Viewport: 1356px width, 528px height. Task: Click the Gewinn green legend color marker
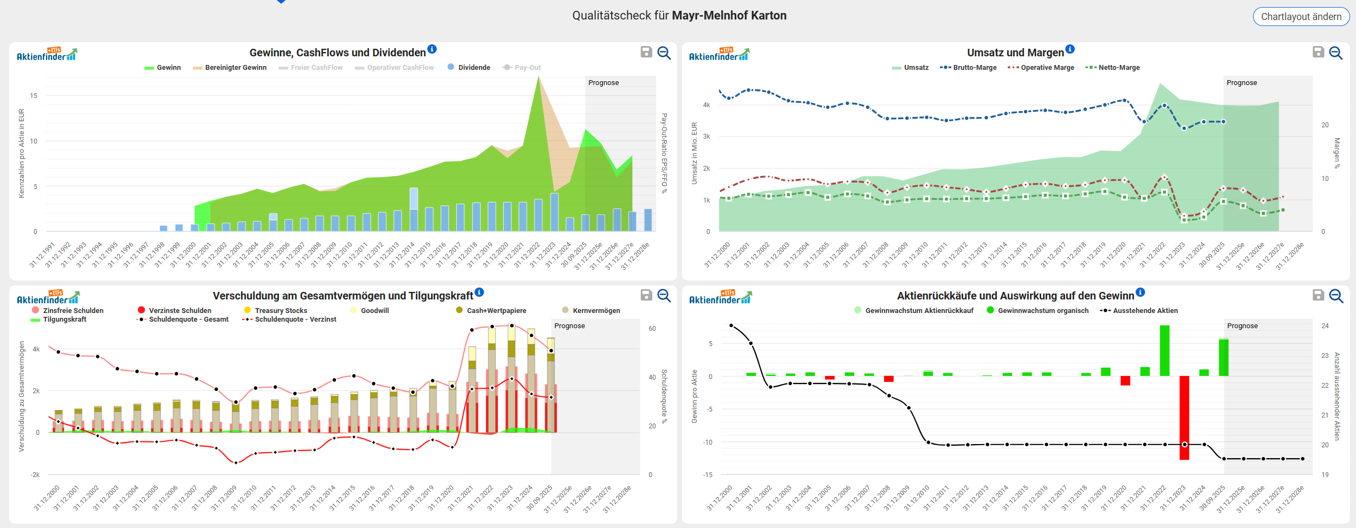pos(149,68)
